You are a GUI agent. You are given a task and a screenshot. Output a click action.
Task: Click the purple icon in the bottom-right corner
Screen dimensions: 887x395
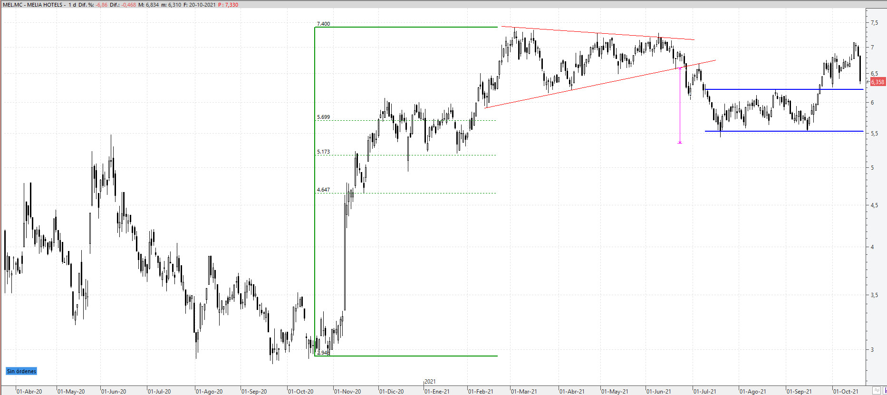click(x=885, y=390)
